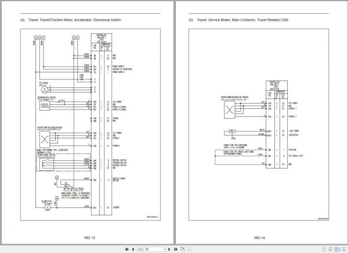Click the page number field showing 13 / 70
The height and width of the screenshot is (253, 348).
tap(150, 250)
